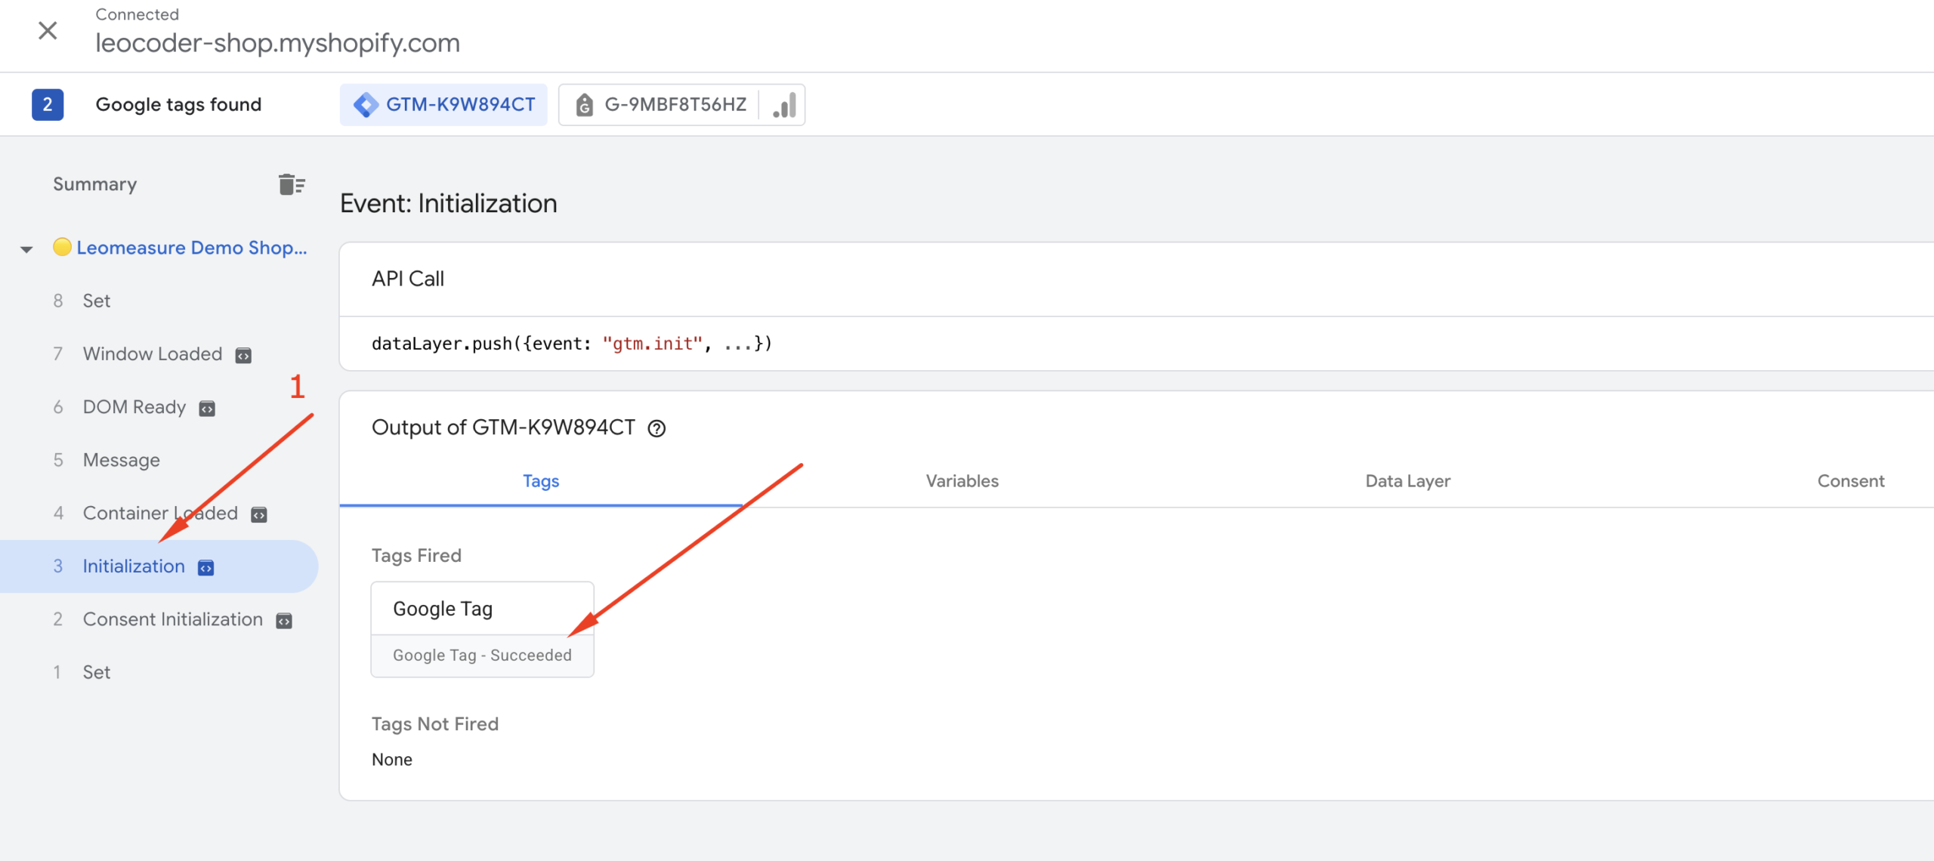Click the Tags Fired heading

click(x=416, y=555)
